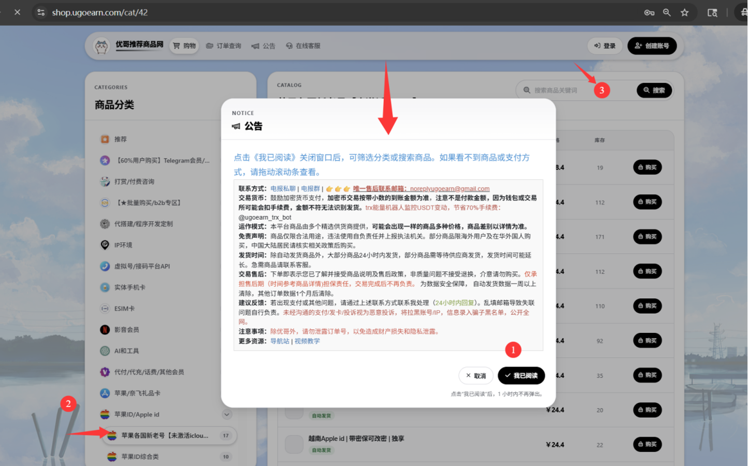Screen dimensions: 748x466
Task: Open 在线客服 in the top navigation
Action: click(303, 46)
